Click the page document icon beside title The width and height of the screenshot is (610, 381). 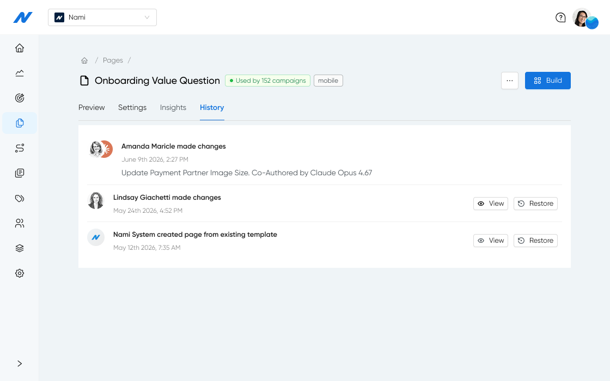point(84,81)
